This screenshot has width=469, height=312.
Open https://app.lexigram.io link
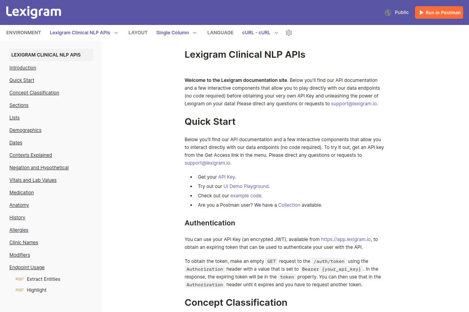tap(346, 239)
